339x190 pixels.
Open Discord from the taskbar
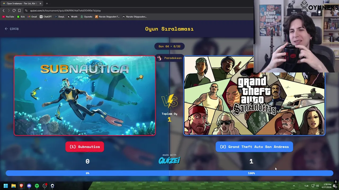[x=29, y=186]
